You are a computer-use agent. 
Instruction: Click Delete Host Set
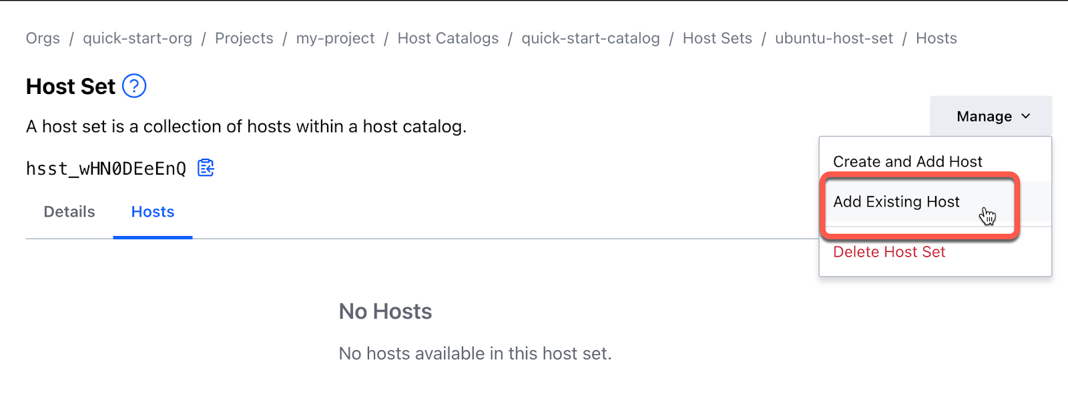[x=888, y=251]
